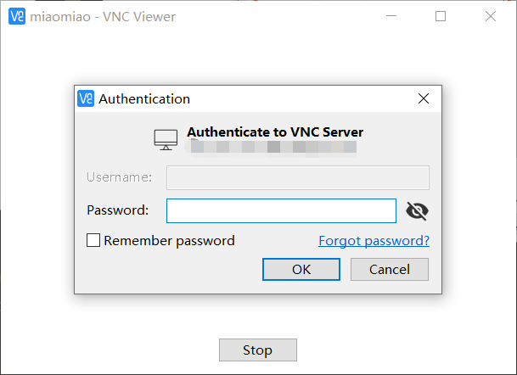This screenshot has height=375, width=517.
Task: Click the computer monitor icon
Action: [x=166, y=140]
